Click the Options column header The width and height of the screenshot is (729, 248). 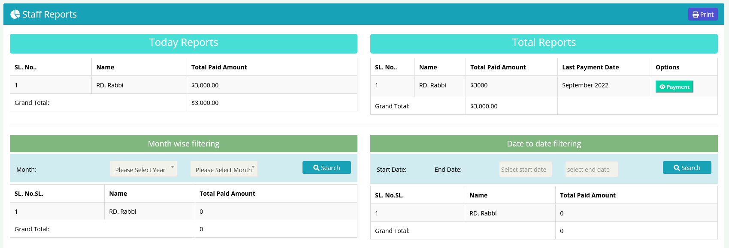(667, 67)
